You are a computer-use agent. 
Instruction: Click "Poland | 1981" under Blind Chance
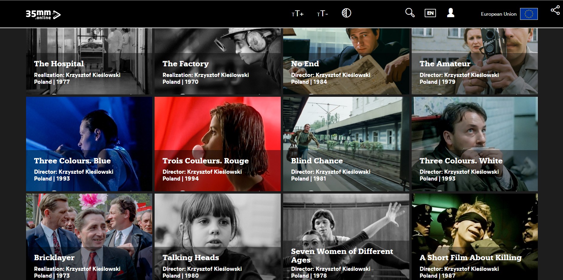pos(309,179)
